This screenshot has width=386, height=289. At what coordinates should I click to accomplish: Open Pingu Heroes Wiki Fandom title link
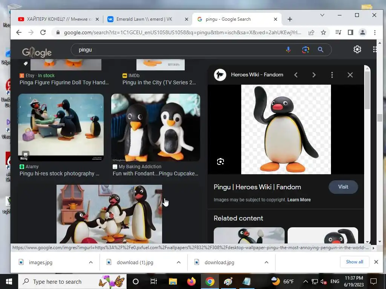pyautogui.click(x=257, y=187)
